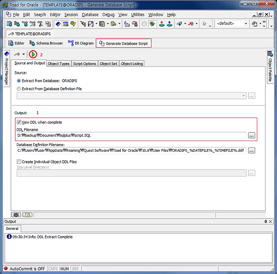Expand dropdown arrow next to end connection icon
The image size is (277, 274).
[197, 24]
